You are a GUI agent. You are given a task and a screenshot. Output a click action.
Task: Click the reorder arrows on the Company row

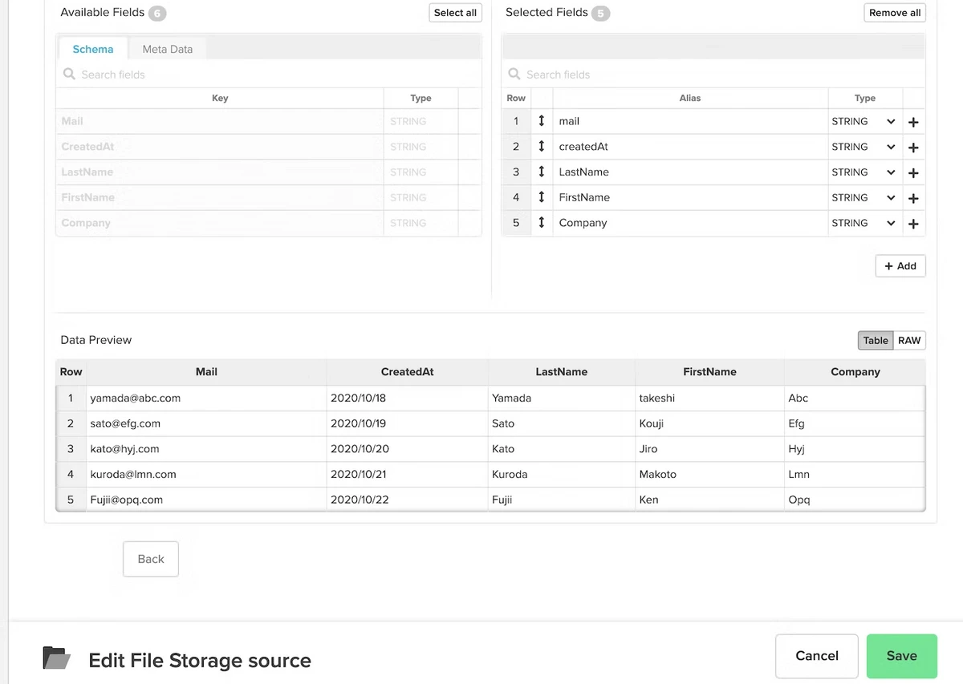pyautogui.click(x=542, y=223)
